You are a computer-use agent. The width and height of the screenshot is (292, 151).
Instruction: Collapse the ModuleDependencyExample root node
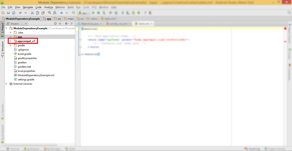7,28
